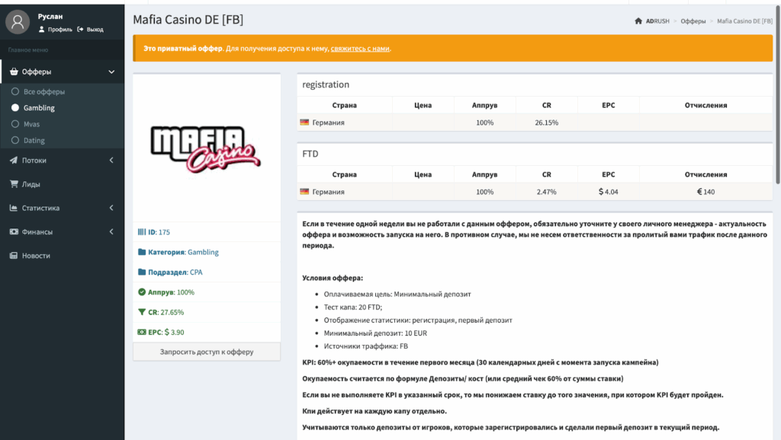Click the checkmark icon next to Аппрув
The width and height of the screenshot is (781, 440).
(142, 292)
